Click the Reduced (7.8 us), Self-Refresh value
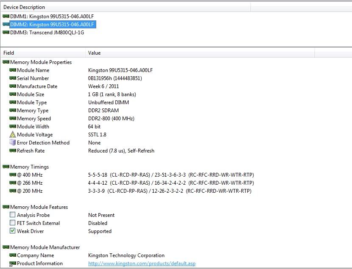352x269 pixels. coord(121,151)
